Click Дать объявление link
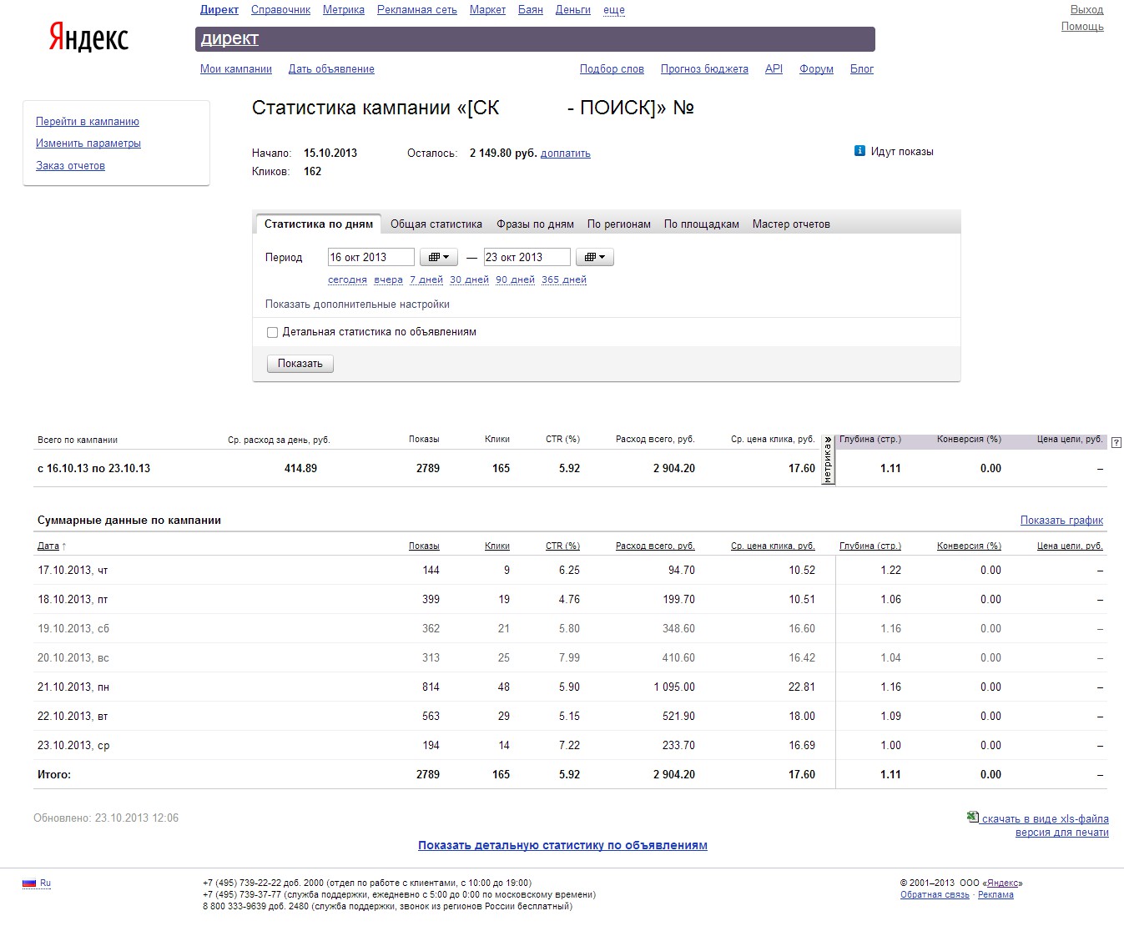 coord(331,69)
